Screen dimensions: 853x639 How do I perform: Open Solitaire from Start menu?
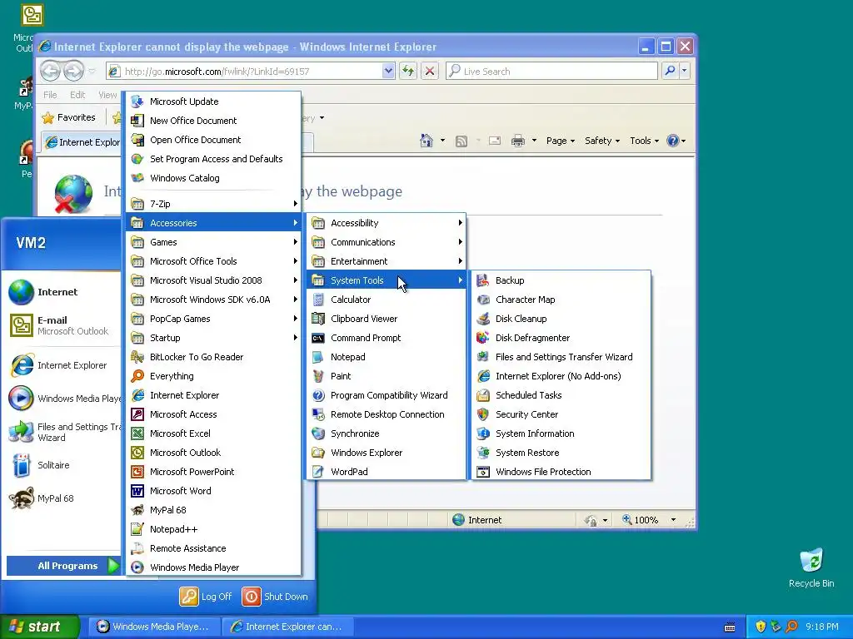(x=63, y=465)
